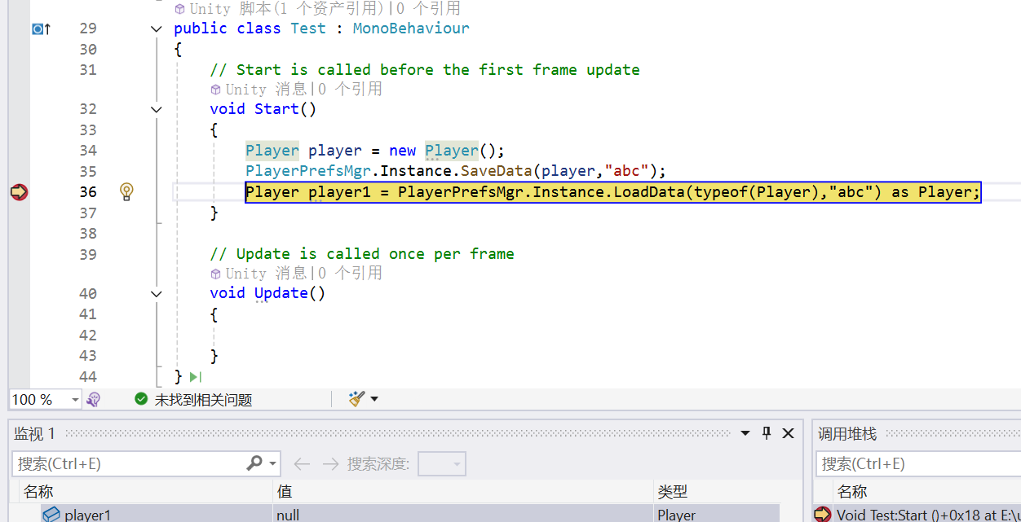This screenshot has width=1021, height=522.
Task: Click 'SaveData' method call on line 35
Action: click(497, 172)
